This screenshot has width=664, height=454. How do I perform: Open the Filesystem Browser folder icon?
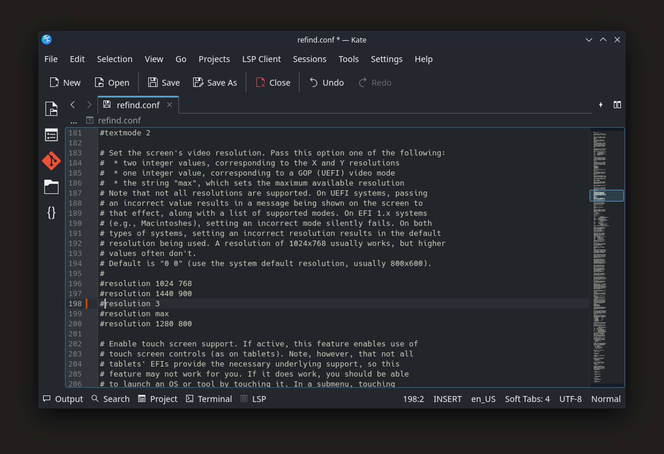coord(51,187)
